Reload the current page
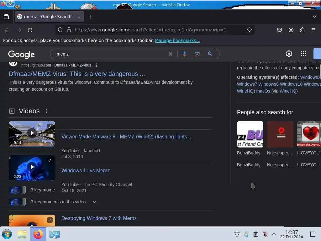 pyautogui.click(x=30, y=30)
